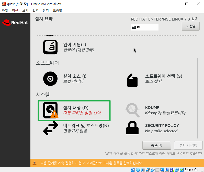Select the 소프트웨어 선택 (S) label

coord(164,76)
